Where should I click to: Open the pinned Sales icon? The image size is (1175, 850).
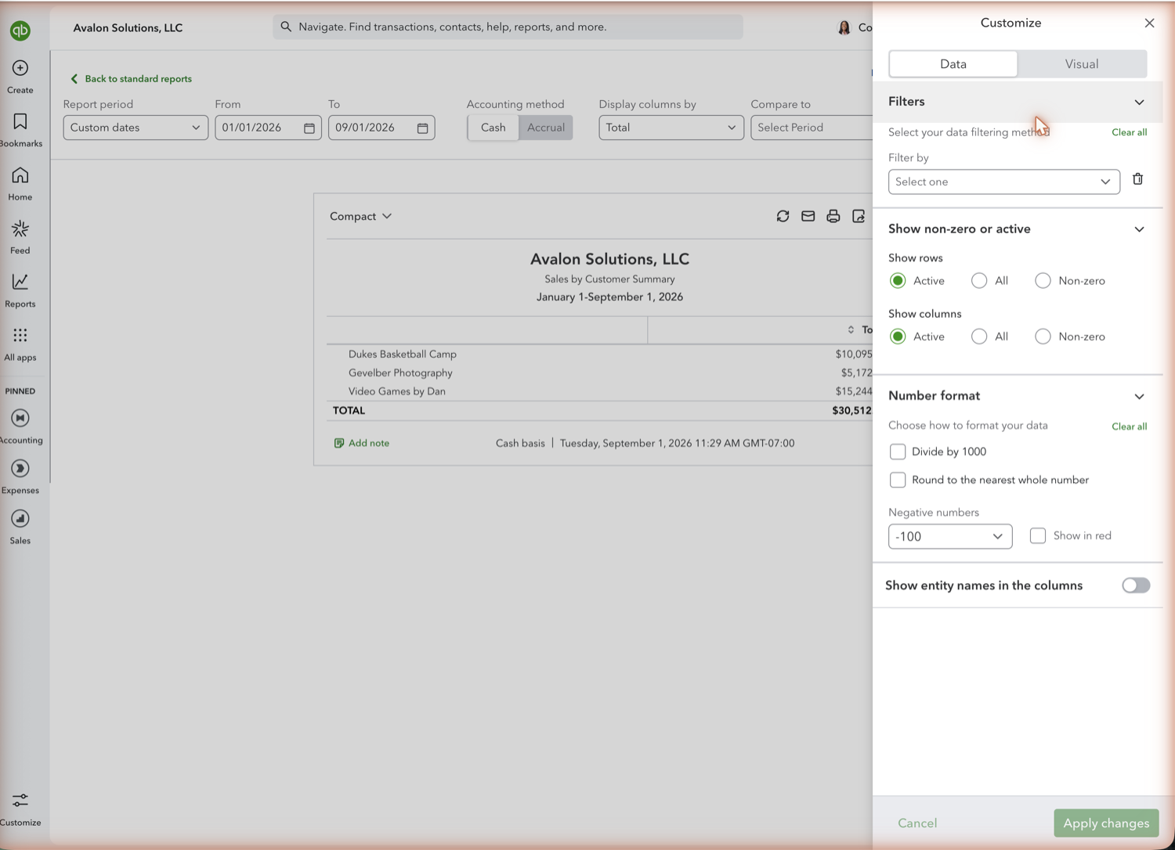click(x=20, y=518)
